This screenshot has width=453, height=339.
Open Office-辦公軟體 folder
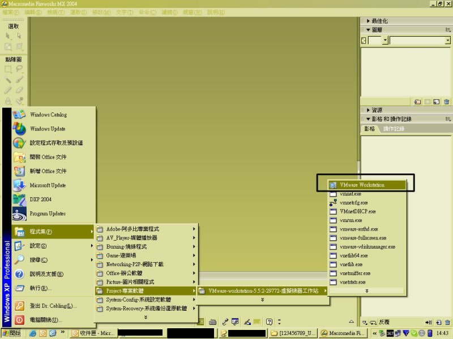point(146,273)
